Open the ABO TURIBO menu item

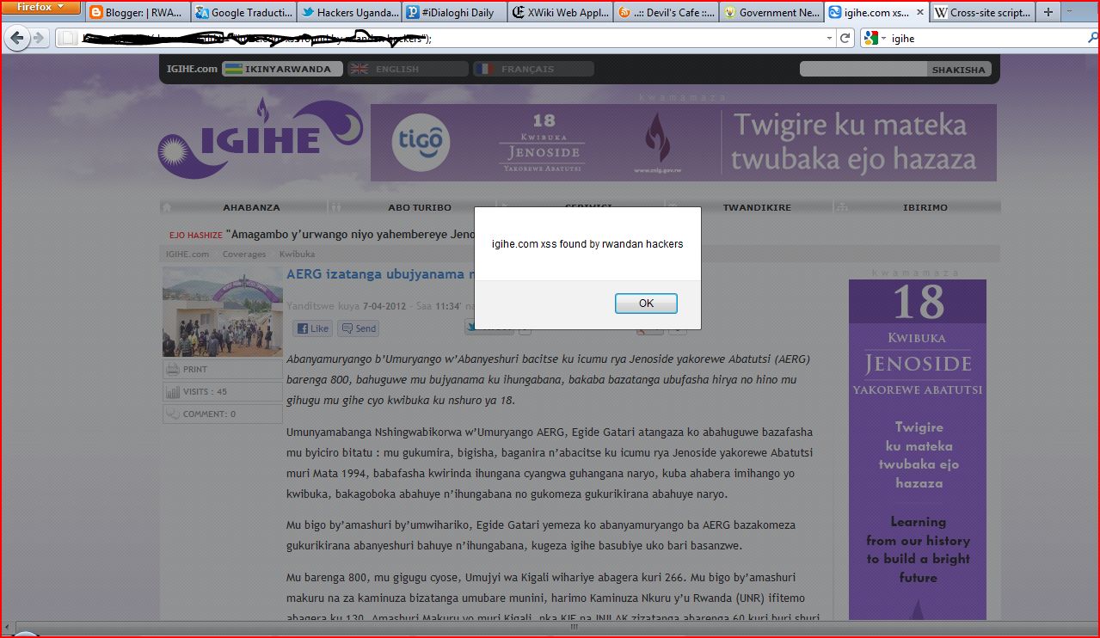(x=420, y=207)
